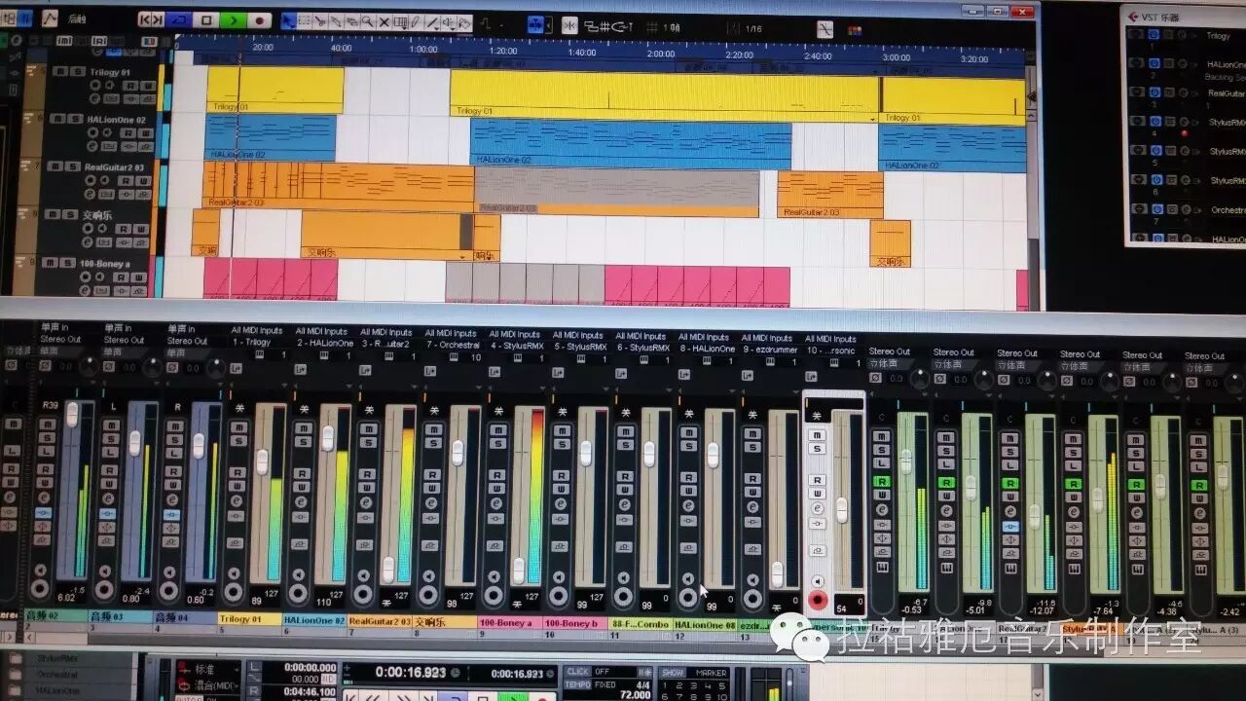Select the HALionOne 02 mixer channel label
The image size is (1246, 701).
coord(313,619)
